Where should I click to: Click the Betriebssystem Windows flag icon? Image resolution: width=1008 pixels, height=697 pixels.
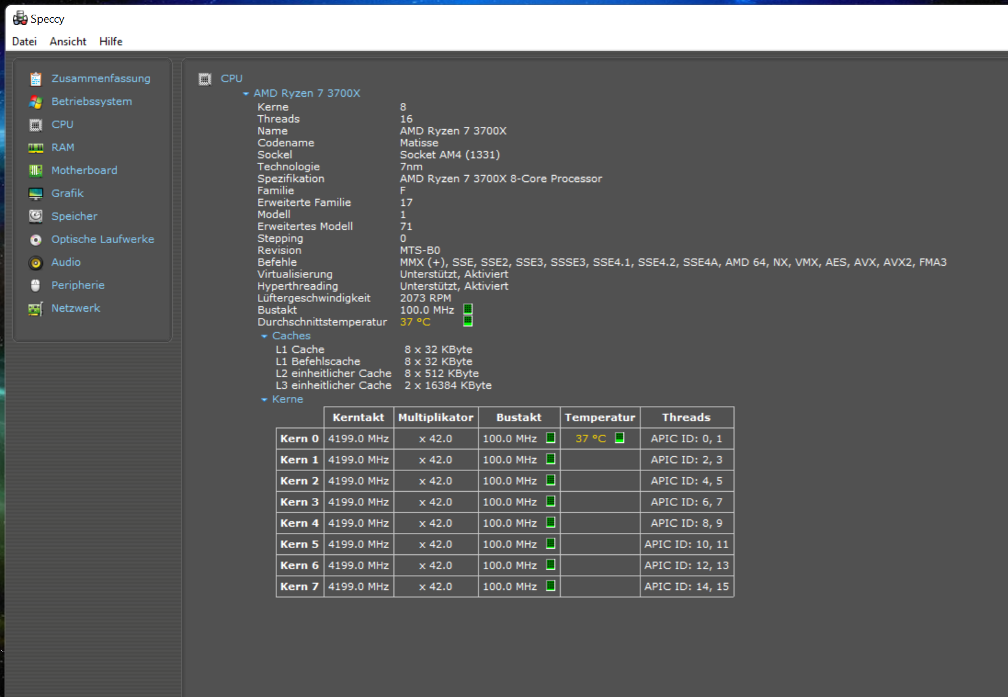[x=36, y=102]
